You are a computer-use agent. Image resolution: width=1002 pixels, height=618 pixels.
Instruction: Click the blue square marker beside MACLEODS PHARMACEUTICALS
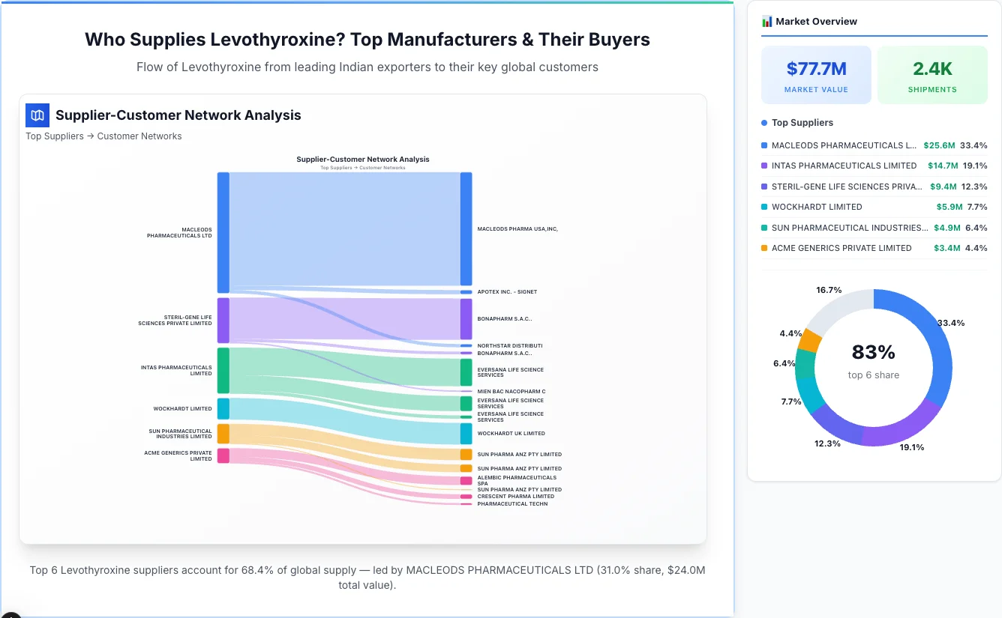[x=763, y=145]
